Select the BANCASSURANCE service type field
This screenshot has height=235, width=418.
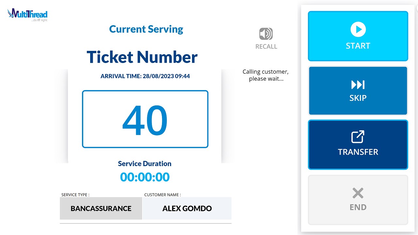pyautogui.click(x=101, y=208)
